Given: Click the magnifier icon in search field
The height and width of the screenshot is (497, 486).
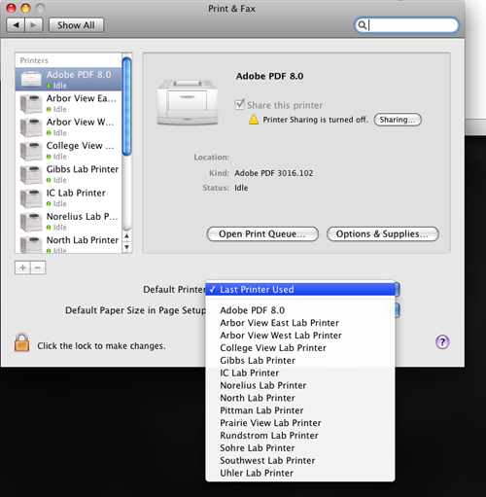Looking at the screenshot, I should 363,25.
